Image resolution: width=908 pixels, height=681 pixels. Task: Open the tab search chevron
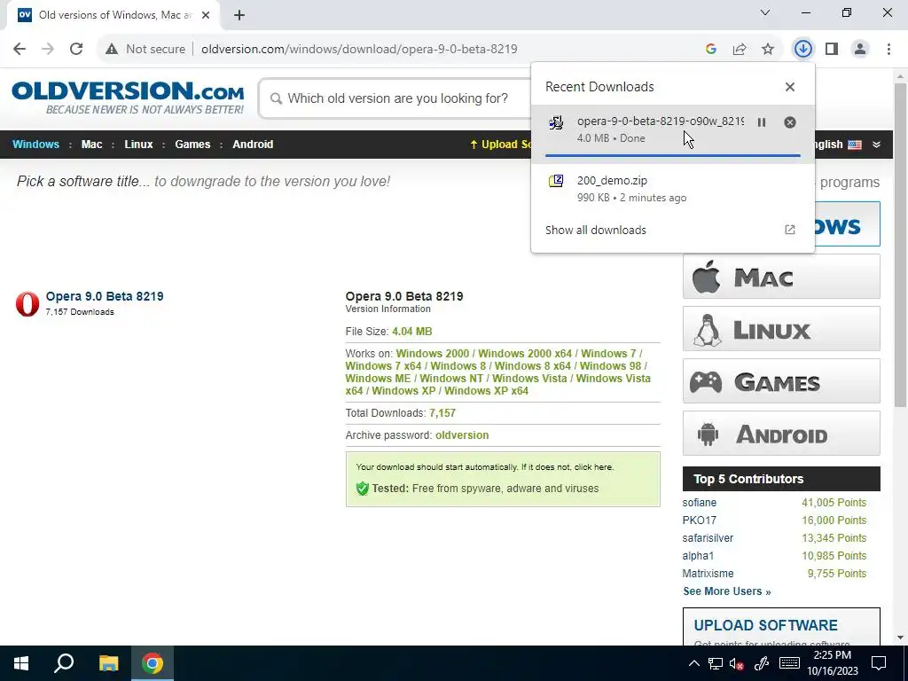click(x=765, y=12)
